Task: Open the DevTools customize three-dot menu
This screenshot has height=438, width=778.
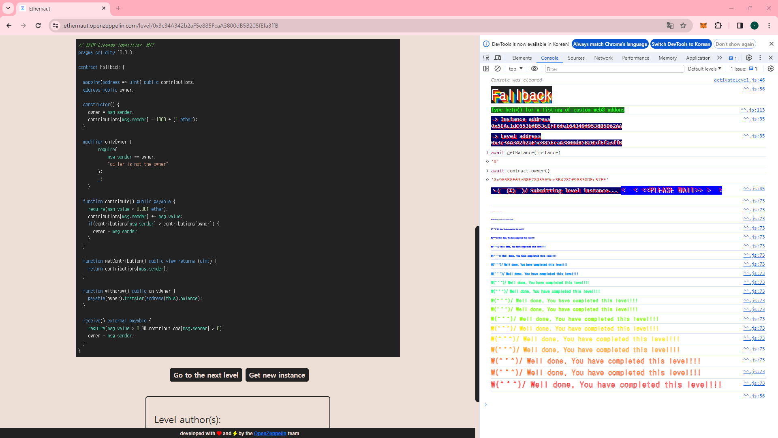Action: tap(760, 58)
